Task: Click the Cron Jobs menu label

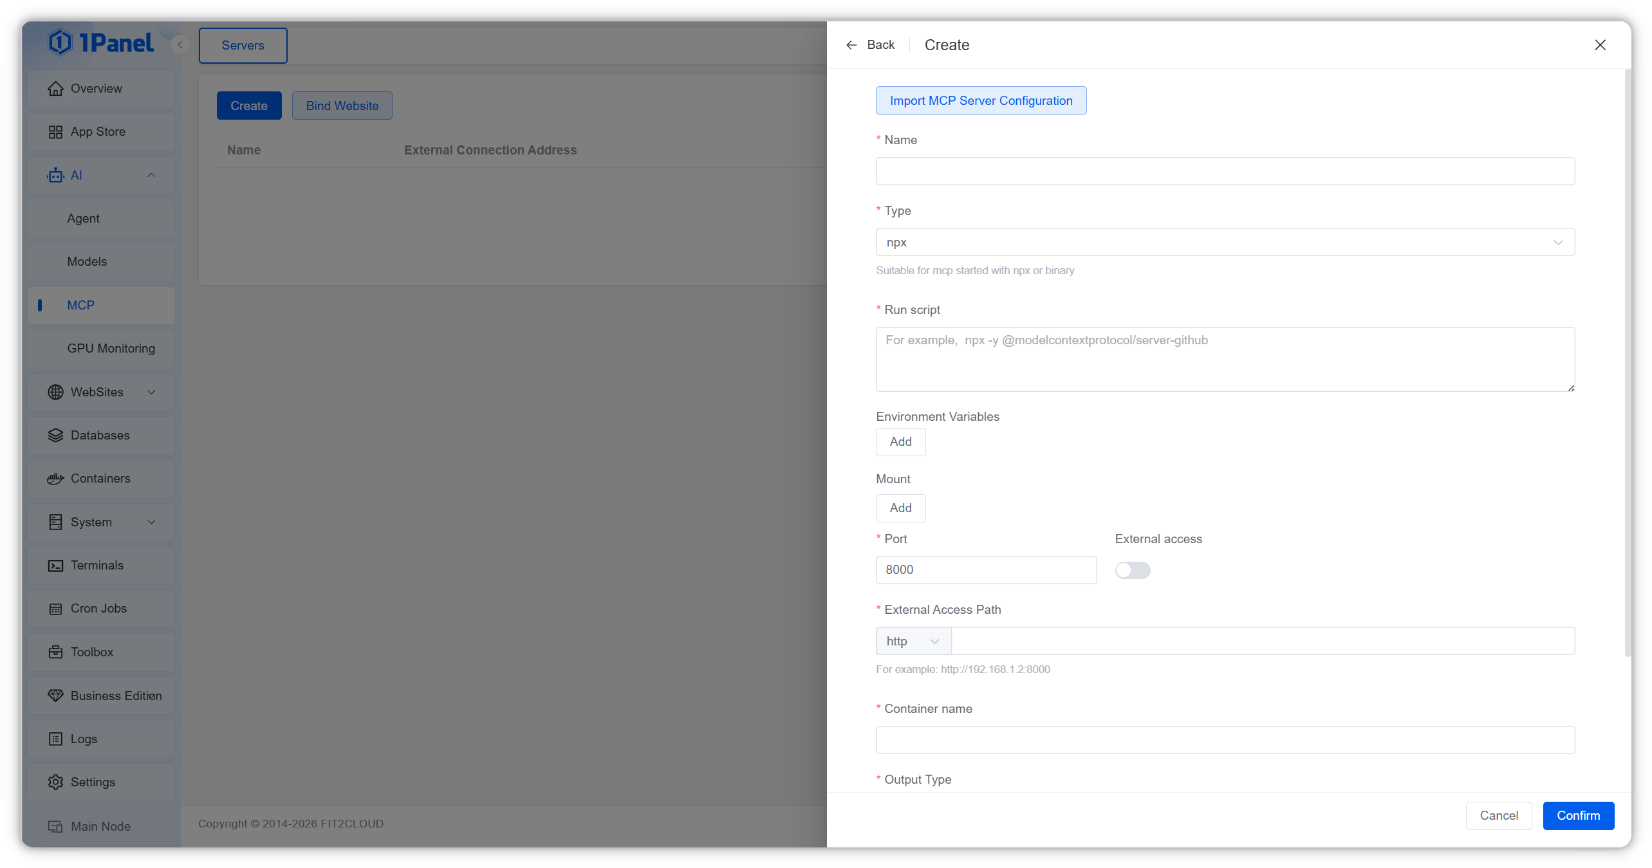Action: 98,608
